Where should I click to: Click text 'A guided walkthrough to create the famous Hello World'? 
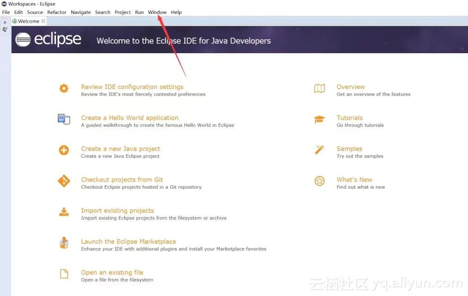pos(146,125)
